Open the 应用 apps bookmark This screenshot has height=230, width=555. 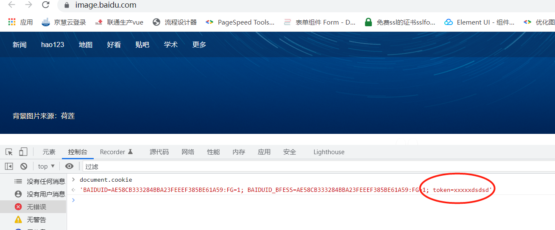(20, 22)
